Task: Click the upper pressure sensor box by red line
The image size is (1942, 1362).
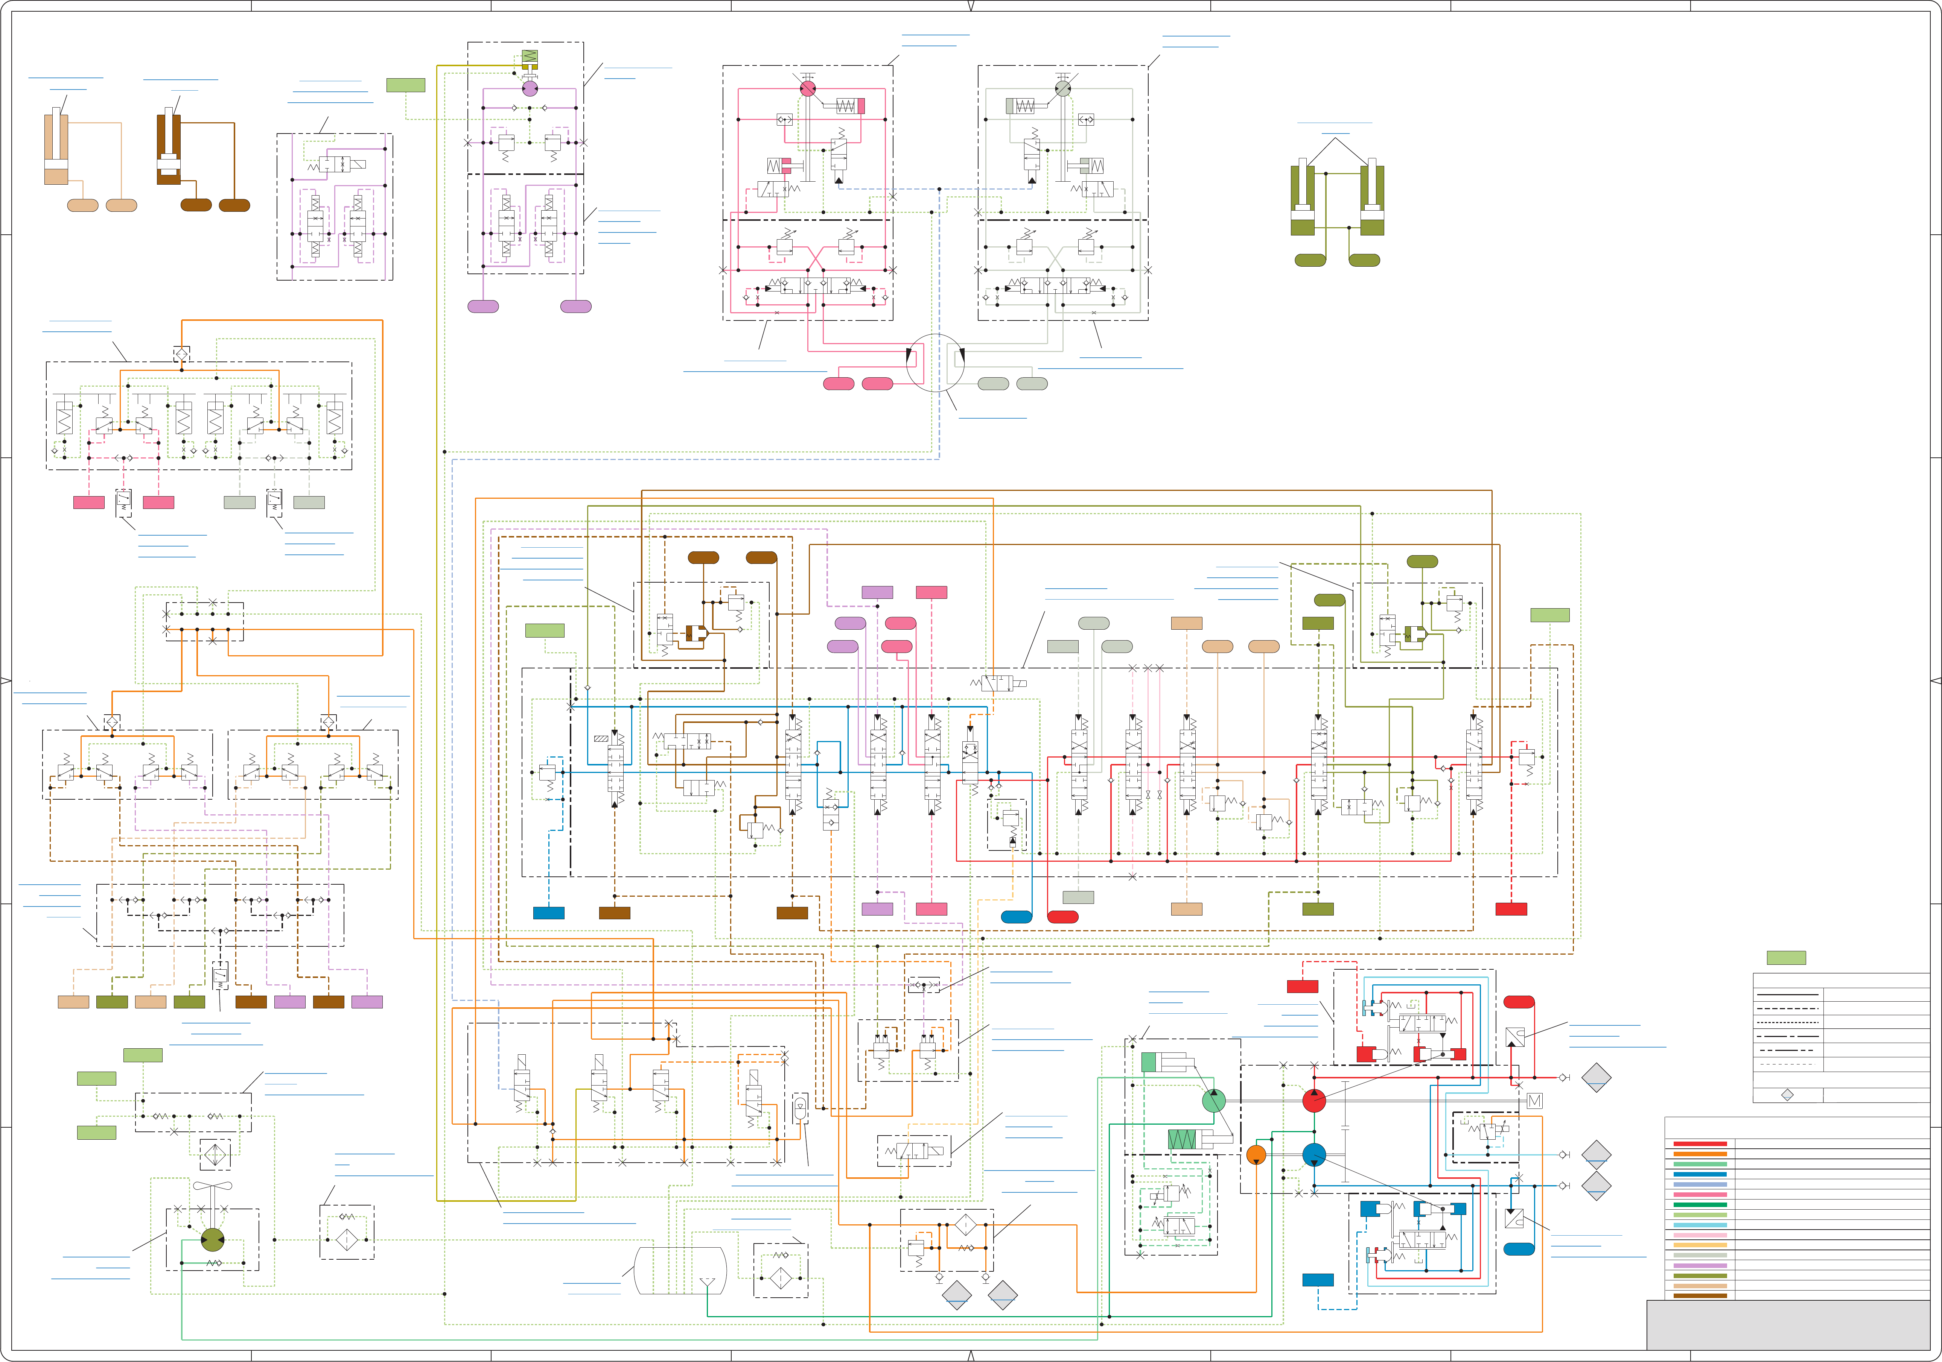Action: tap(1515, 1037)
